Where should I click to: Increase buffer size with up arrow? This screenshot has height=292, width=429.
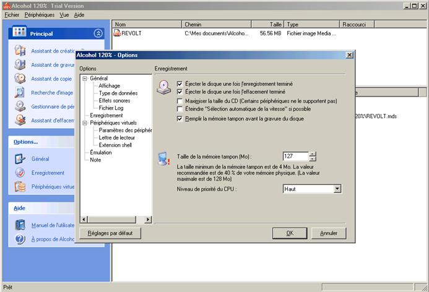[313, 154]
